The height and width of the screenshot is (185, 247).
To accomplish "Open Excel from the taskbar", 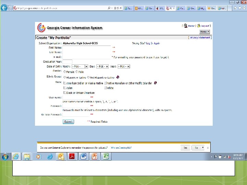I will 106,157.
